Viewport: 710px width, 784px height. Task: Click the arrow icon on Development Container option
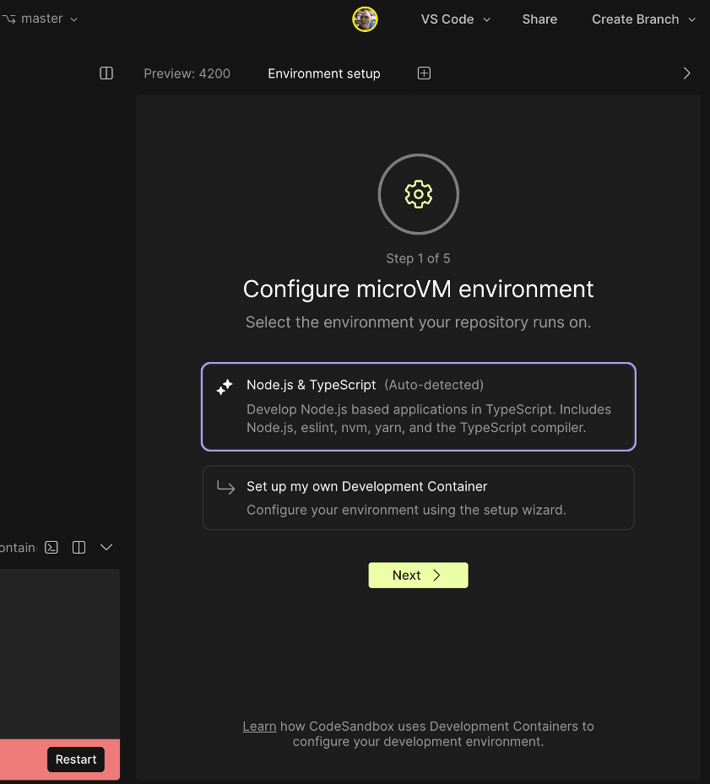(225, 487)
